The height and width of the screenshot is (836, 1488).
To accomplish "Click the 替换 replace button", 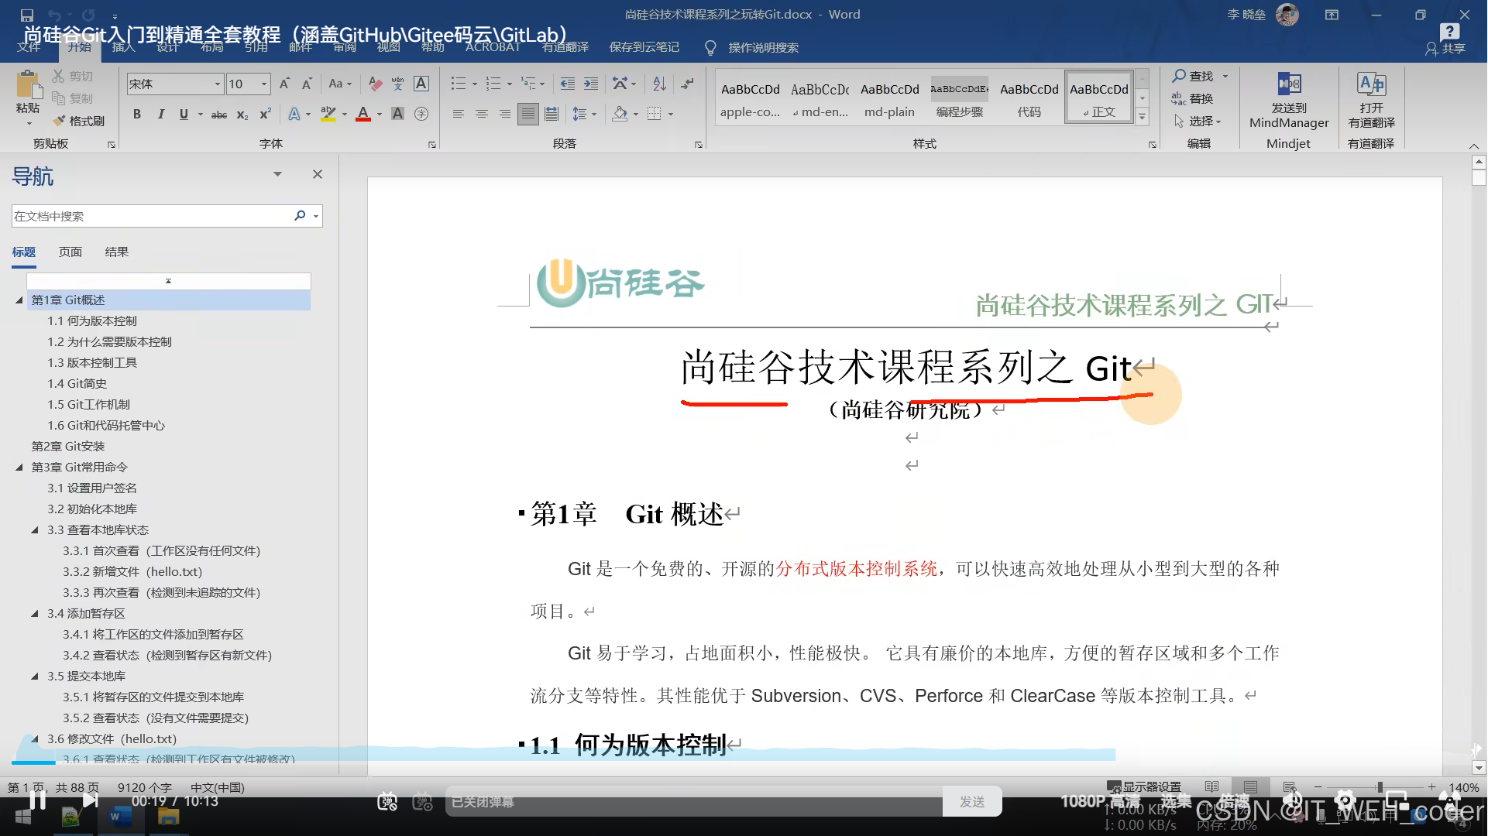I will (1193, 98).
